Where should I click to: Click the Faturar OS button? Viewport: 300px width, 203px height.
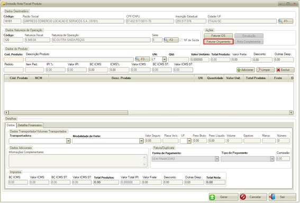pyautogui.click(x=219, y=36)
